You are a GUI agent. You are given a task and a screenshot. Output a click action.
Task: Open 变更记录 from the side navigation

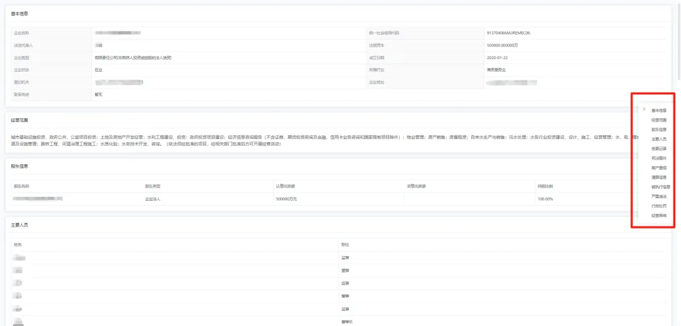659,149
